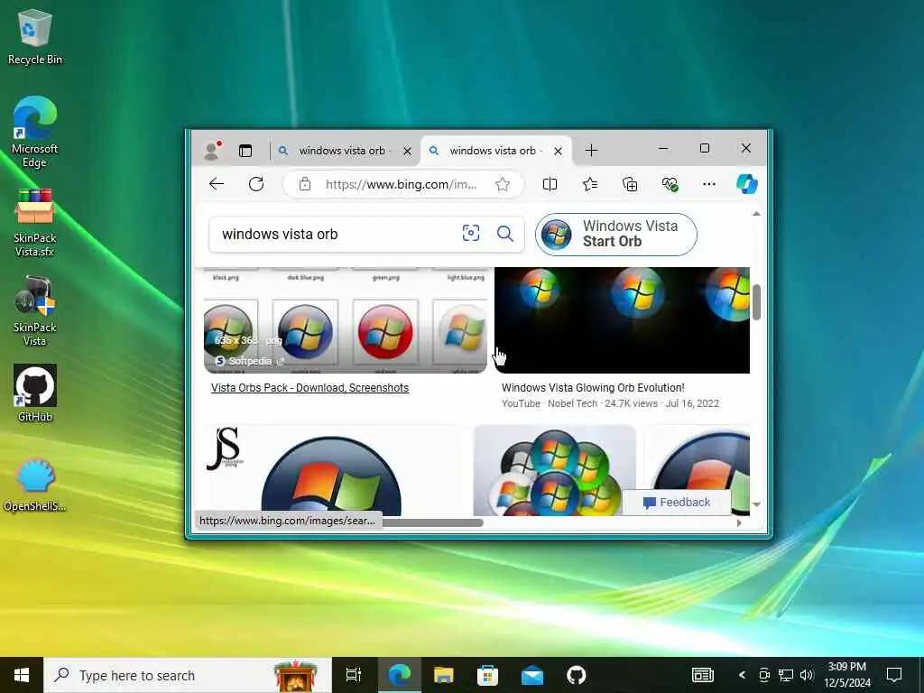Viewport: 924px width, 693px height.
Task: Open Edge Collections icon
Action: tap(630, 184)
